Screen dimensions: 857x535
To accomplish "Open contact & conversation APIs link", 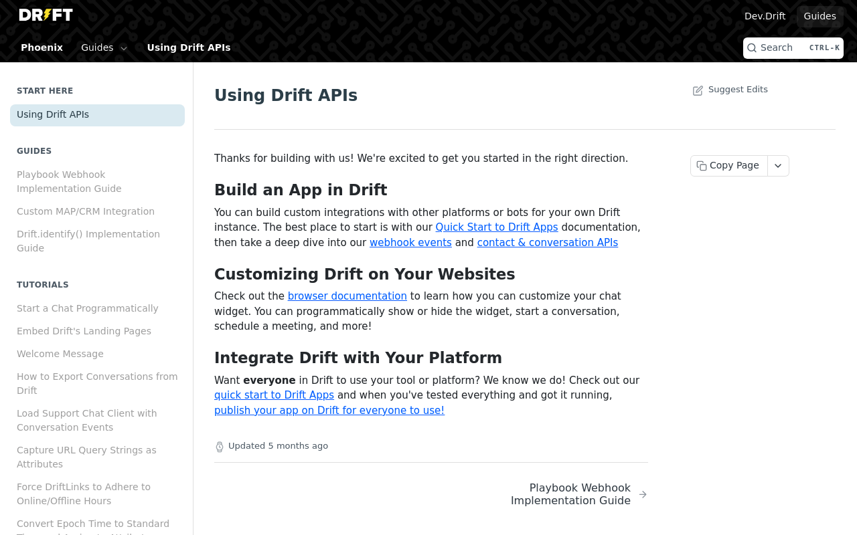I will coord(548,243).
